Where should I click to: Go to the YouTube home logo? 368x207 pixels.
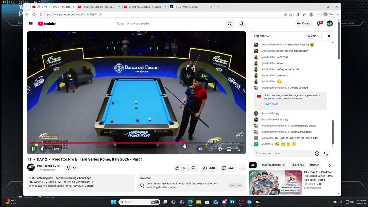(47, 24)
